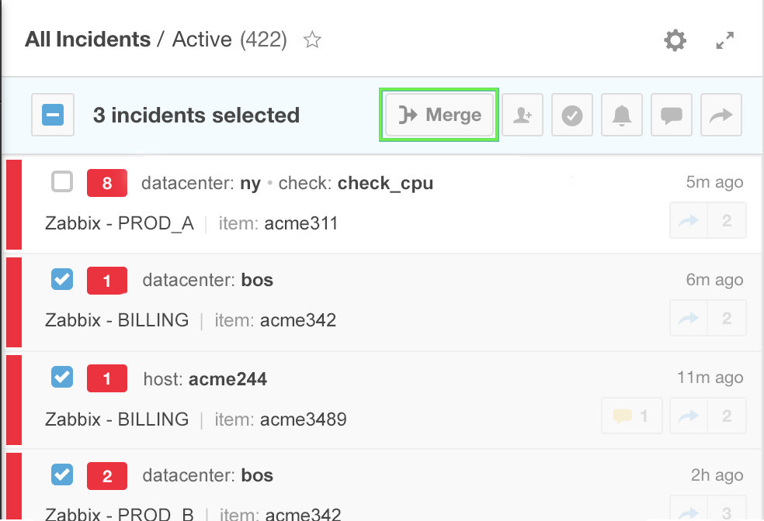Open the settings gear icon
Image resolution: width=764 pixels, height=521 pixels.
click(x=675, y=40)
